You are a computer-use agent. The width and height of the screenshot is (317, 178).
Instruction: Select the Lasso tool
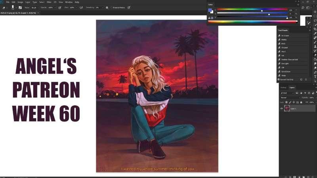tap(315, 21)
